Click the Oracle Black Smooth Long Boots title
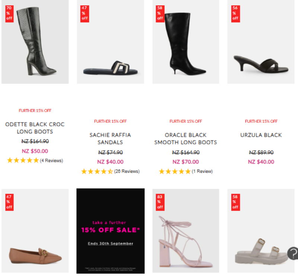Viewport: 298px width, 279px height. [x=186, y=139]
